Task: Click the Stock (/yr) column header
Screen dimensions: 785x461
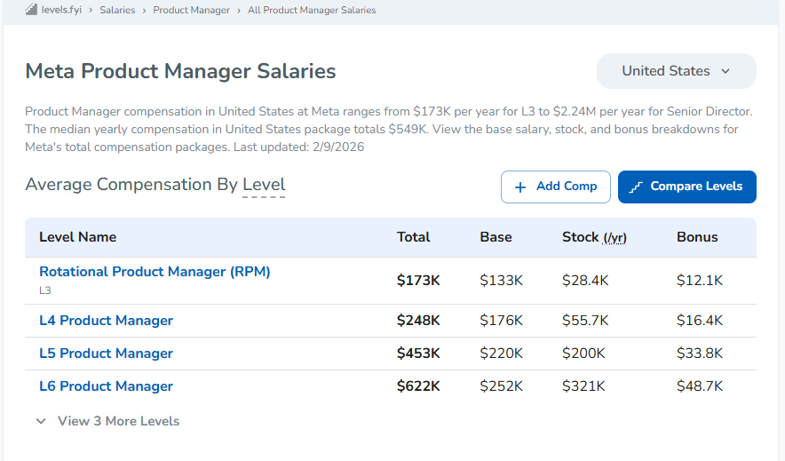Action: [594, 237]
